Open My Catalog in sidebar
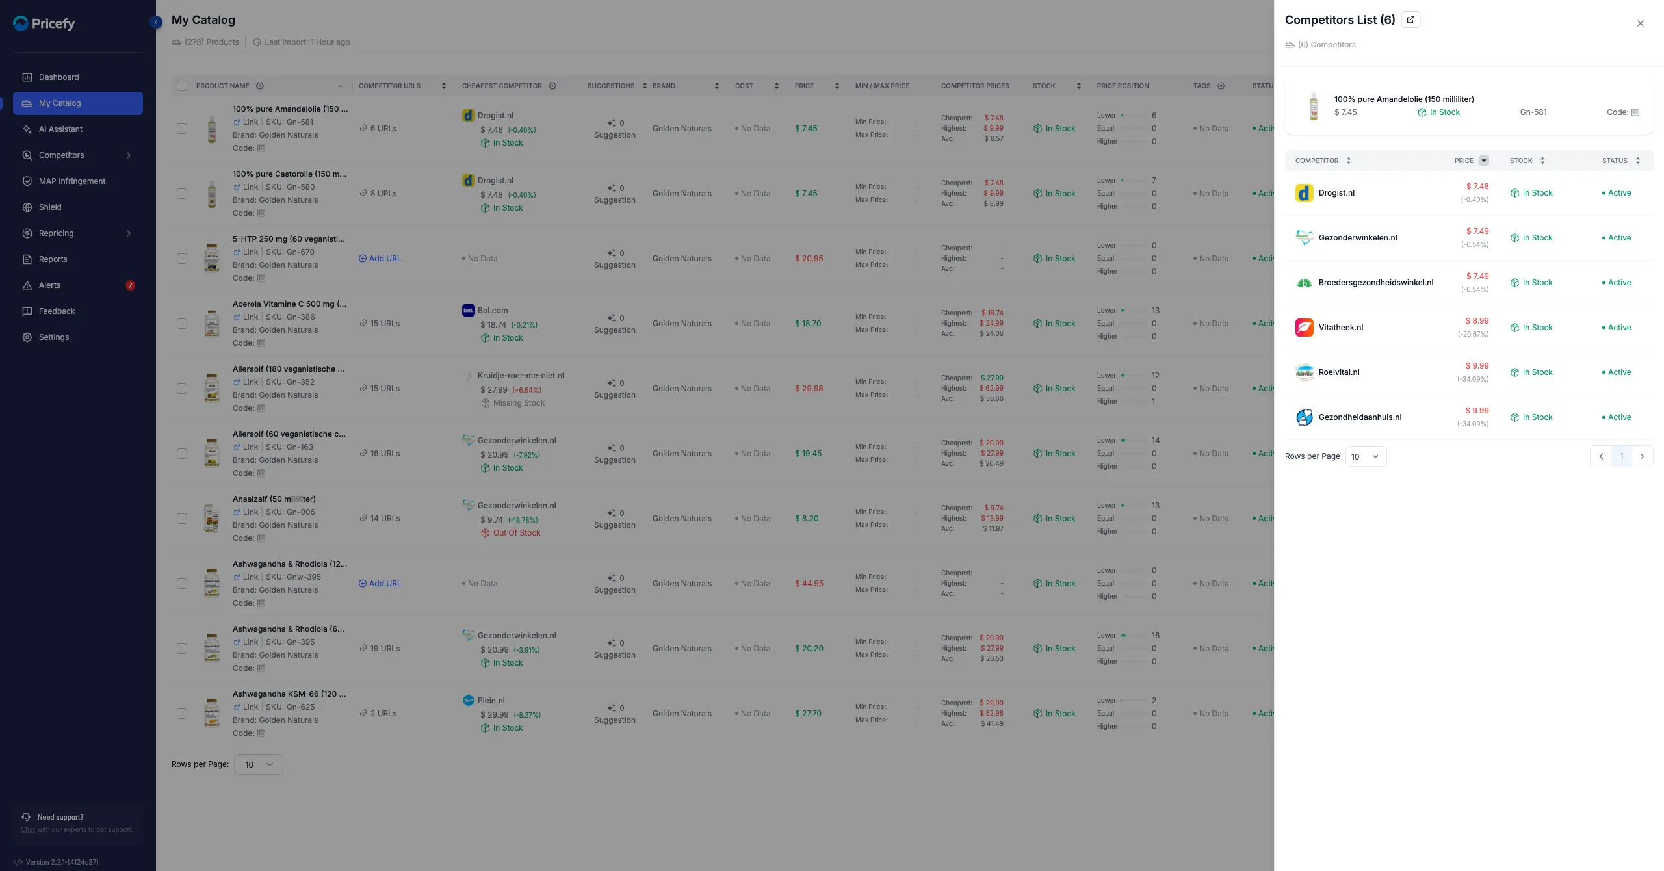 point(78,103)
